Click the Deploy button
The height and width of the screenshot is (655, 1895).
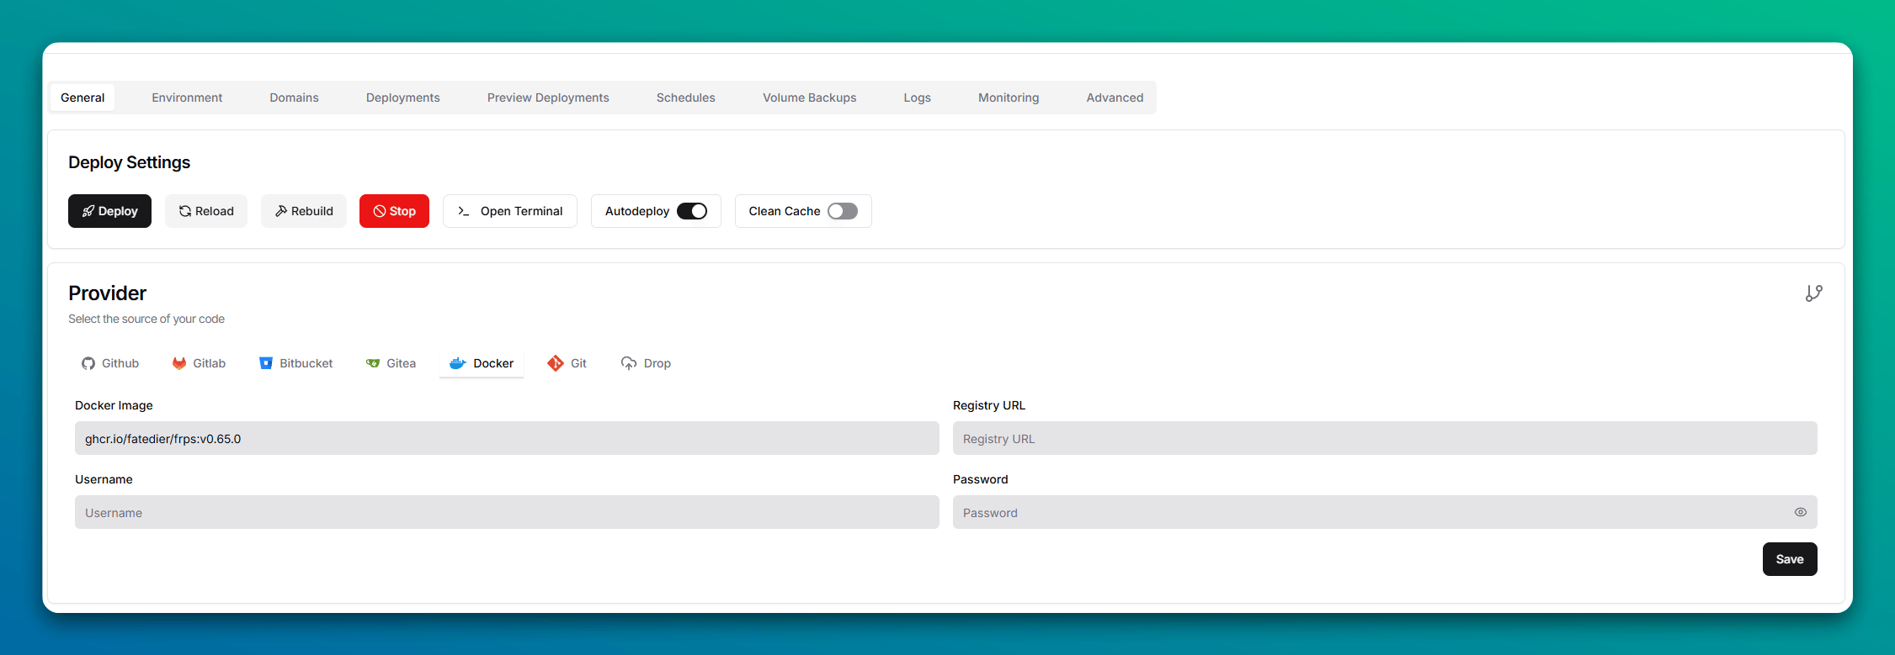pyautogui.click(x=109, y=211)
